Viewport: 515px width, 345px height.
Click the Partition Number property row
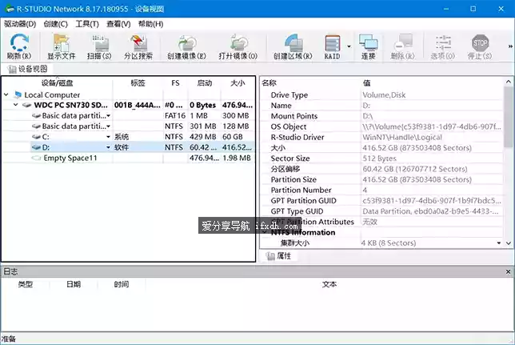(x=382, y=190)
